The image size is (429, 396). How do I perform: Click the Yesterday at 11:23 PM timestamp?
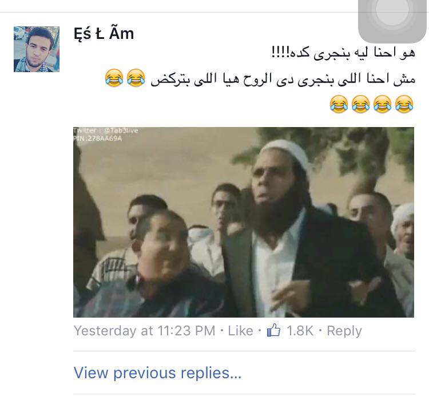pyautogui.click(x=145, y=331)
